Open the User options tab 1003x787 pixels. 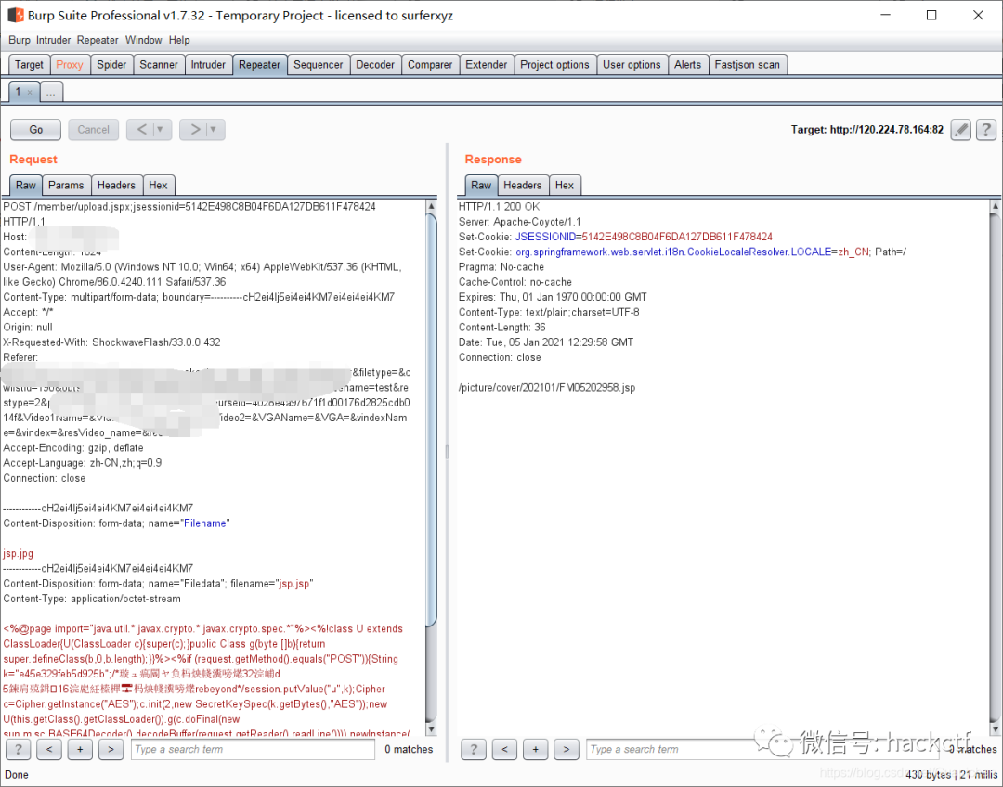coord(632,65)
